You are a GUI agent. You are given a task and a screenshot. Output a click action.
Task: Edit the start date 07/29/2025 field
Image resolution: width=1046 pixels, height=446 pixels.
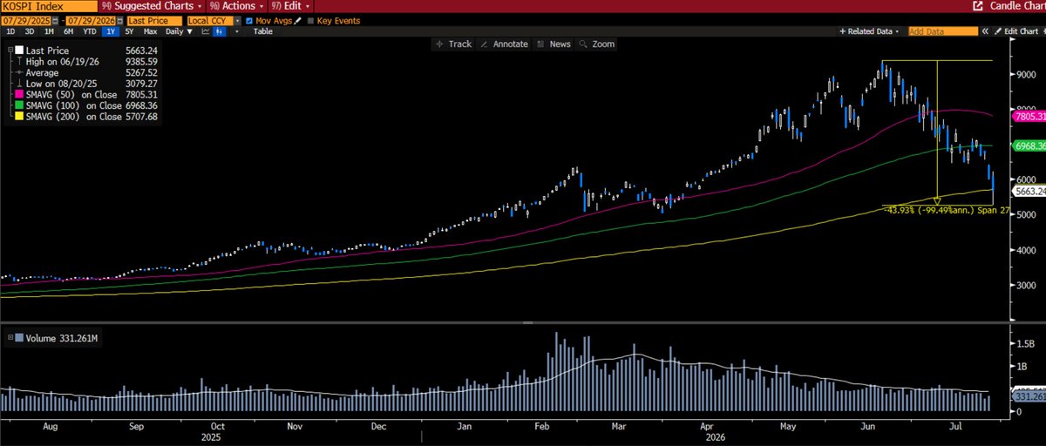click(26, 21)
